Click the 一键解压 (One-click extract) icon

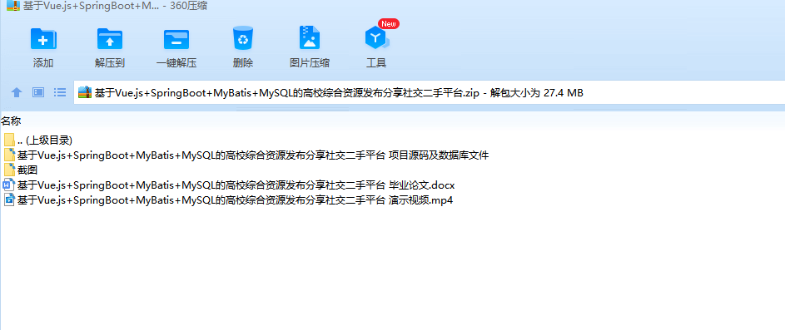point(176,39)
